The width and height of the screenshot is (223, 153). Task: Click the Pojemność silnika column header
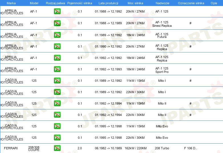(80, 3)
